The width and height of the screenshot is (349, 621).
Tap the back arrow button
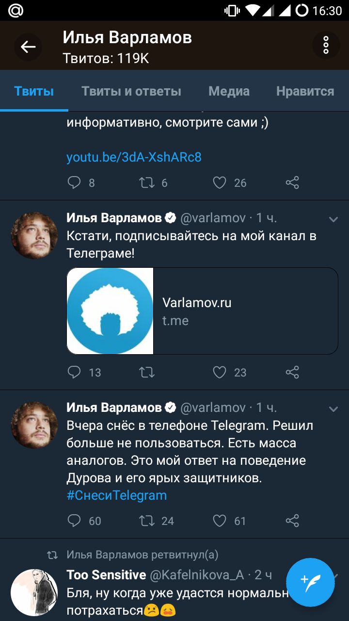tap(28, 47)
